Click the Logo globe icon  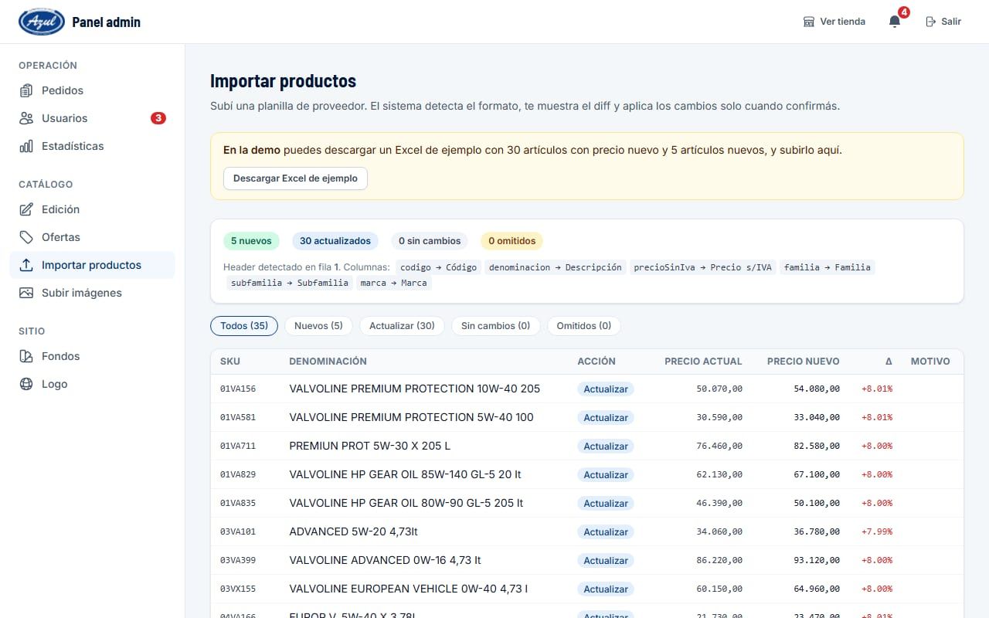click(x=26, y=384)
